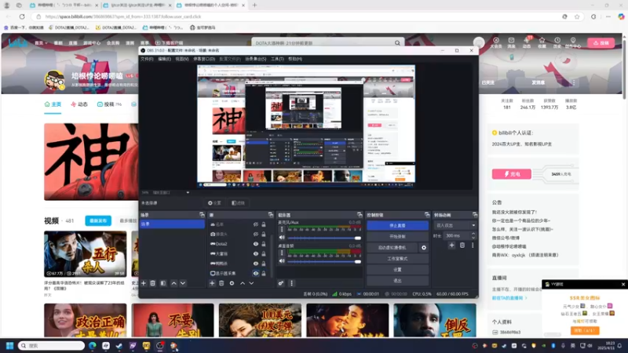This screenshot has height=353, width=628.
Task: Open Scene Collection menu in OBS
Action: [256, 59]
